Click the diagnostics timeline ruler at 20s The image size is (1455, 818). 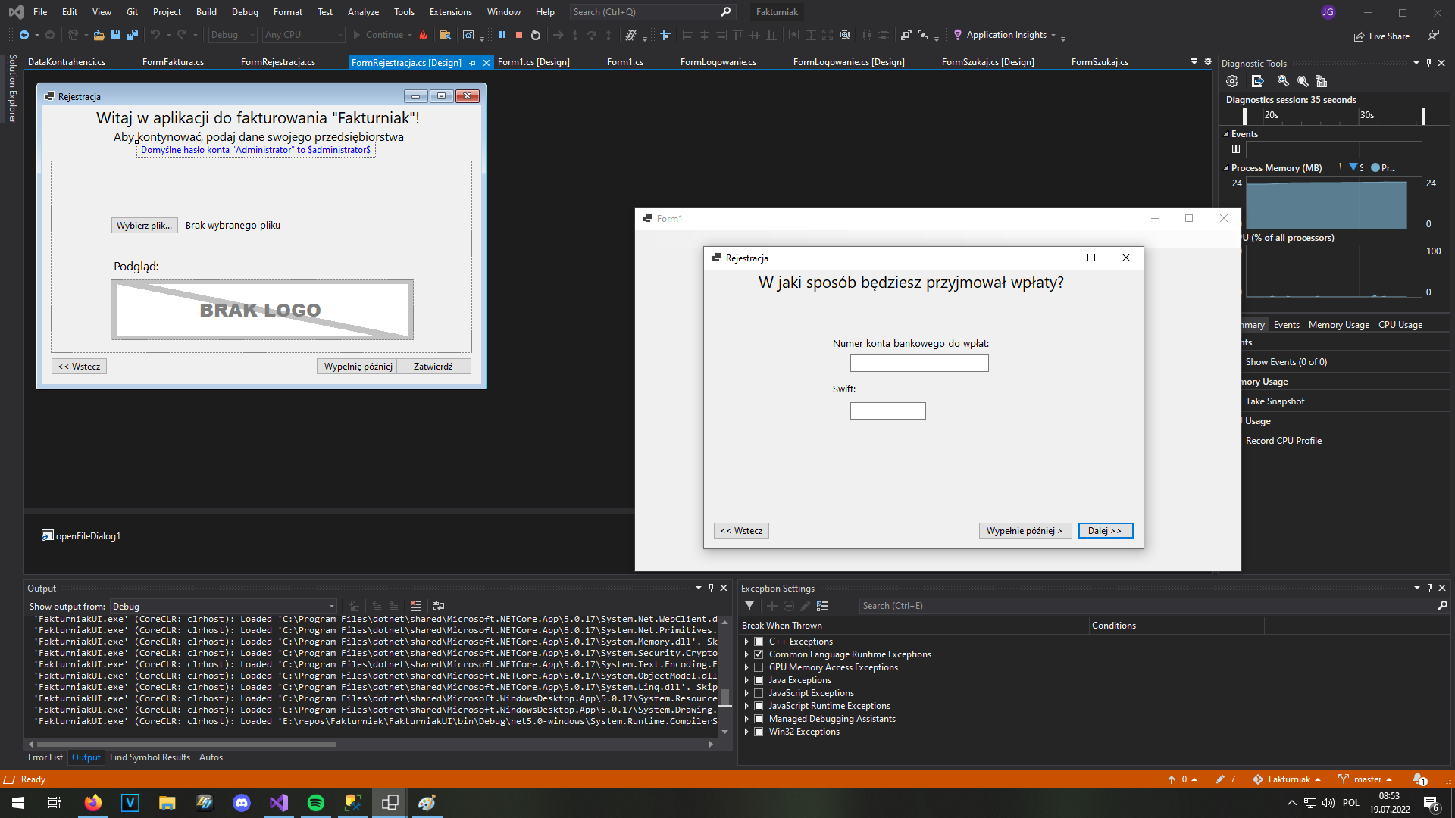1271,115
